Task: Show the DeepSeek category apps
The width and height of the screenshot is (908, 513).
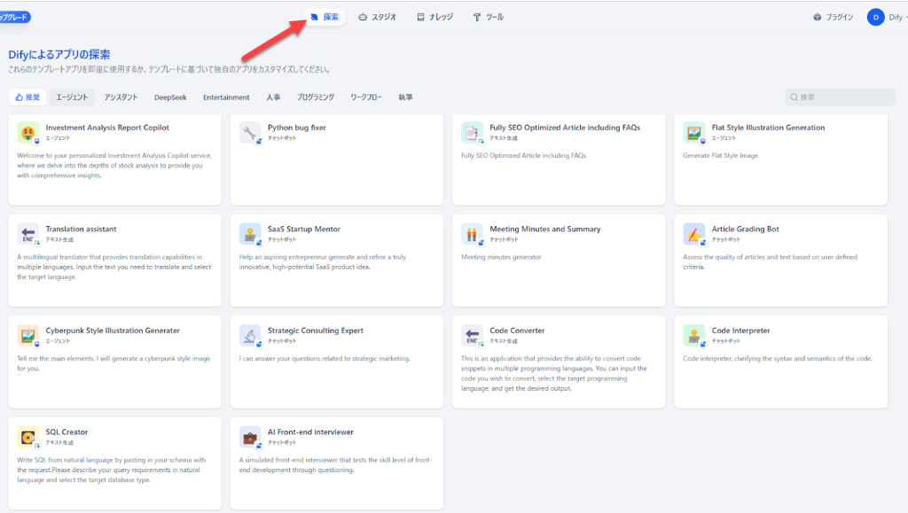Action: [x=170, y=97]
